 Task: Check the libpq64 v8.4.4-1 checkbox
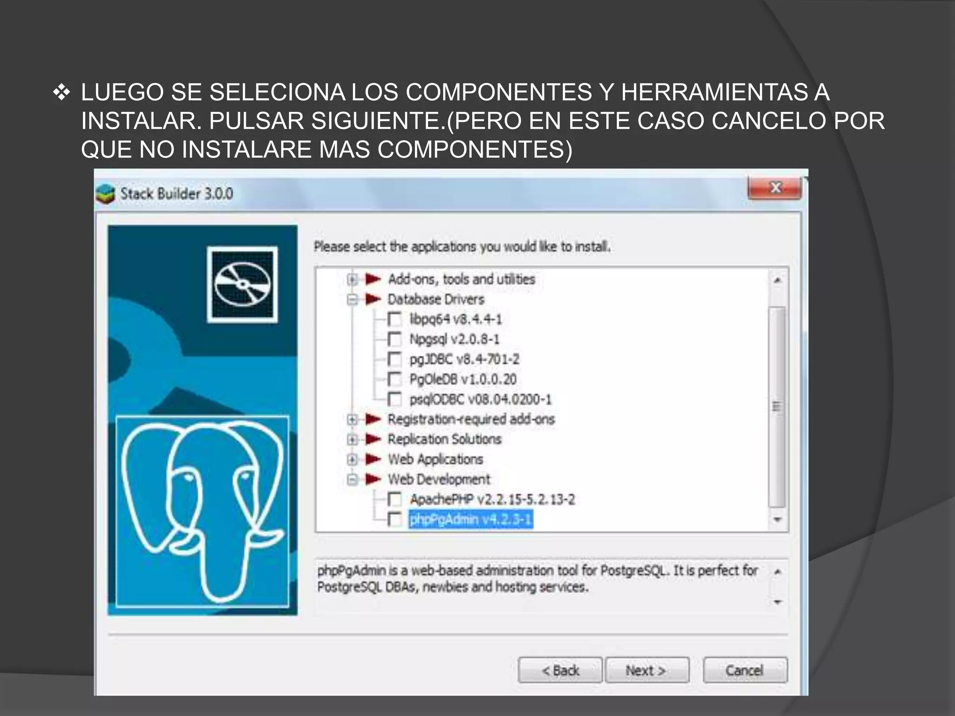(x=394, y=319)
